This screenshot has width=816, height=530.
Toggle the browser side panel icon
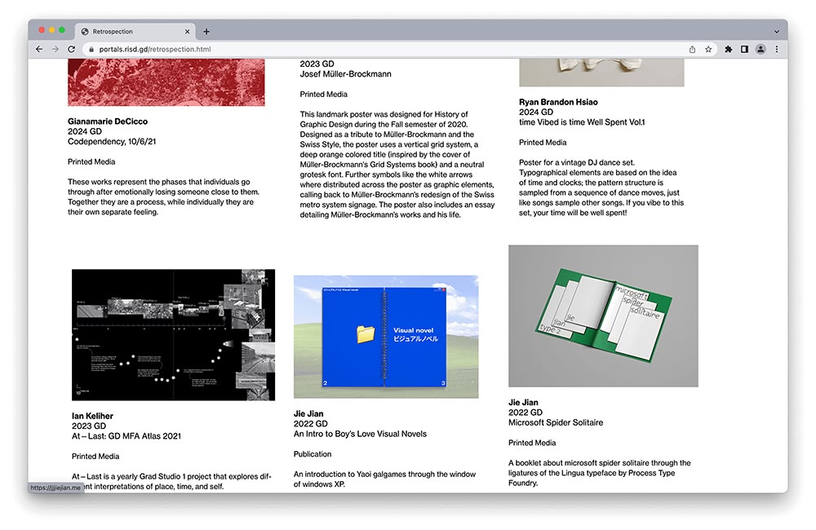[x=744, y=50]
